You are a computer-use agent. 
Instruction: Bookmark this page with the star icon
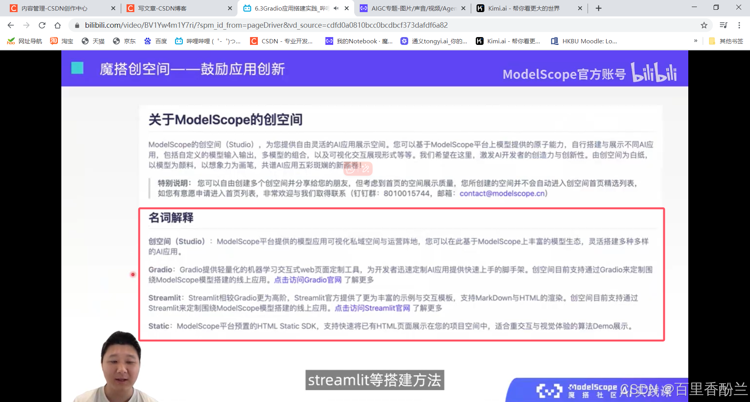pos(704,25)
